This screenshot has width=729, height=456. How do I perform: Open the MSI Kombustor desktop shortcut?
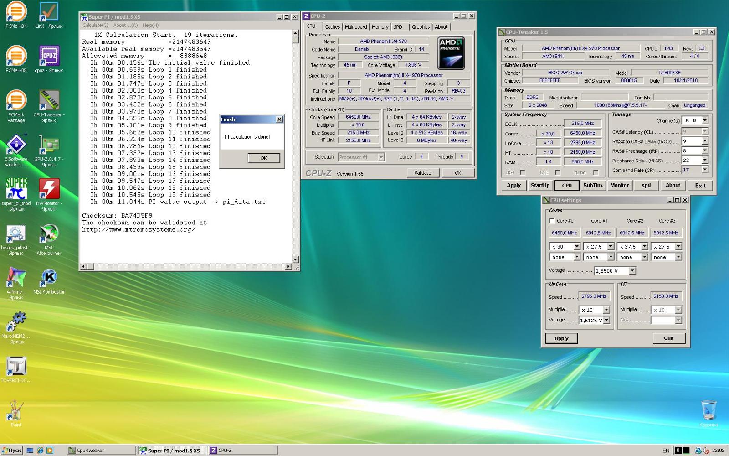49,280
